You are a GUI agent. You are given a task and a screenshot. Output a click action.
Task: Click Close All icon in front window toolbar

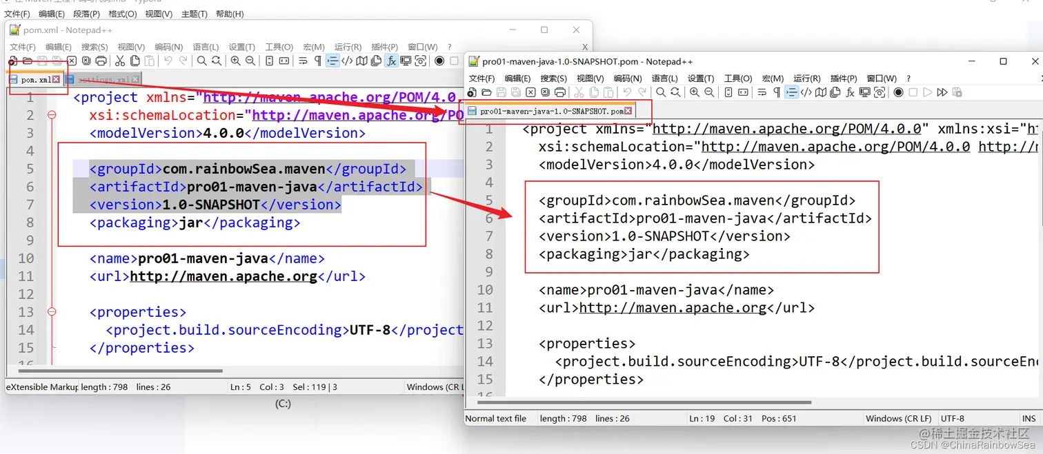[545, 92]
